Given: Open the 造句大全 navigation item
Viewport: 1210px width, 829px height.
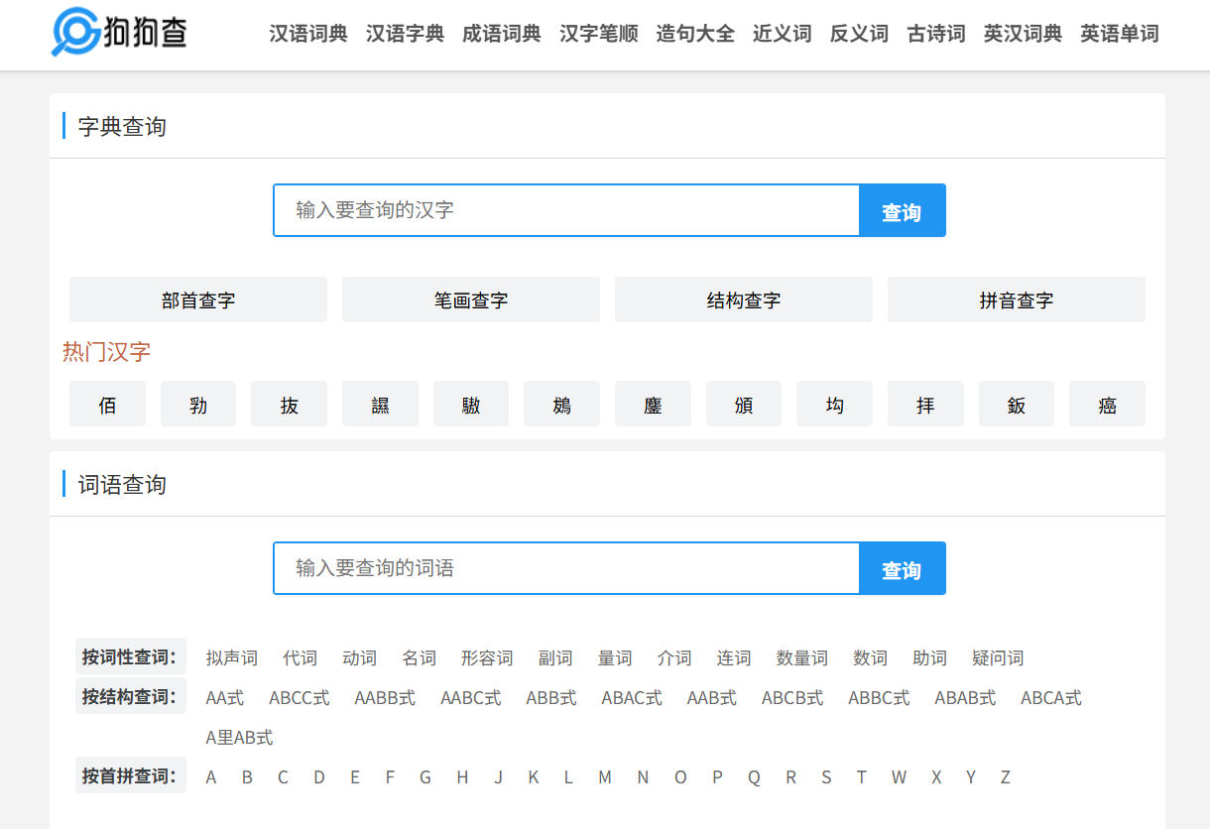Looking at the screenshot, I should click(x=695, y=34).
